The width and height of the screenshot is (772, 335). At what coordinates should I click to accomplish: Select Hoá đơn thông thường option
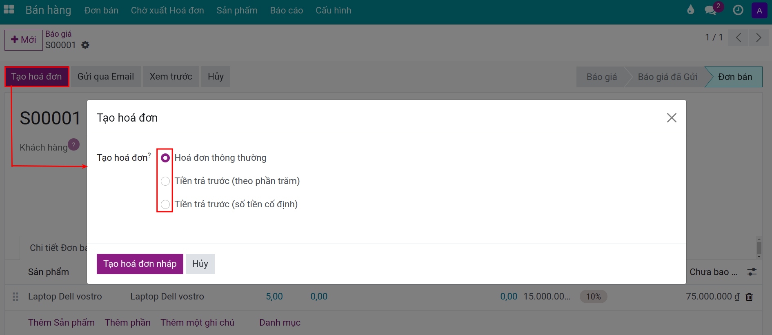tap(165, 158)
